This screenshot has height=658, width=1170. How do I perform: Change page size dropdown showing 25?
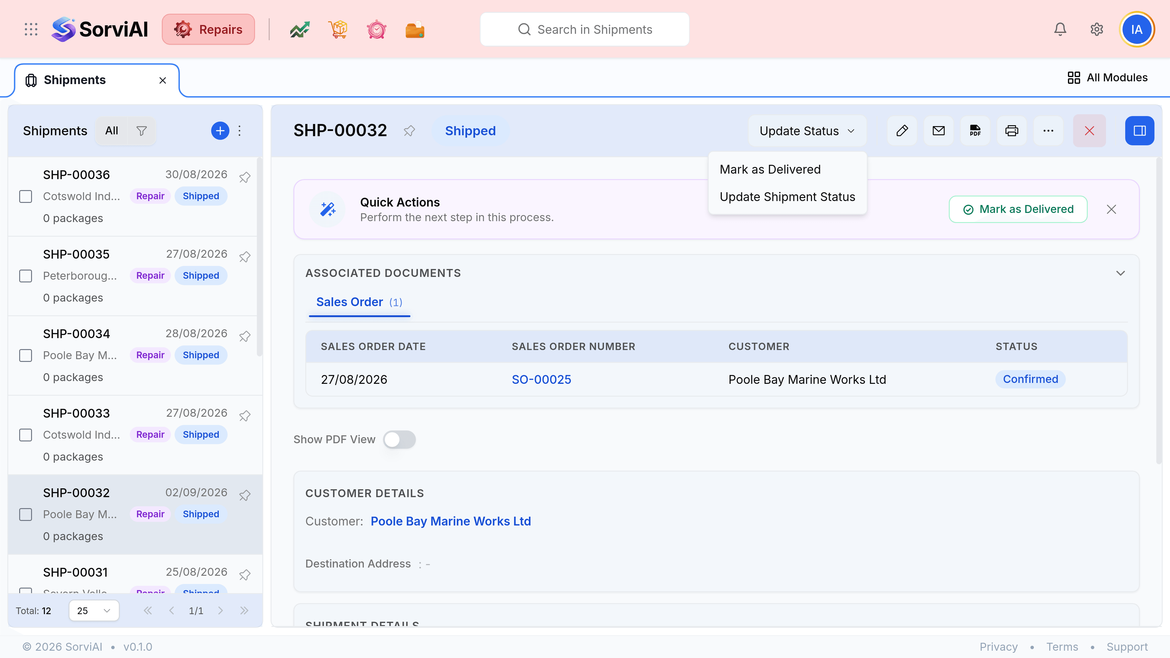coord(94,610)
